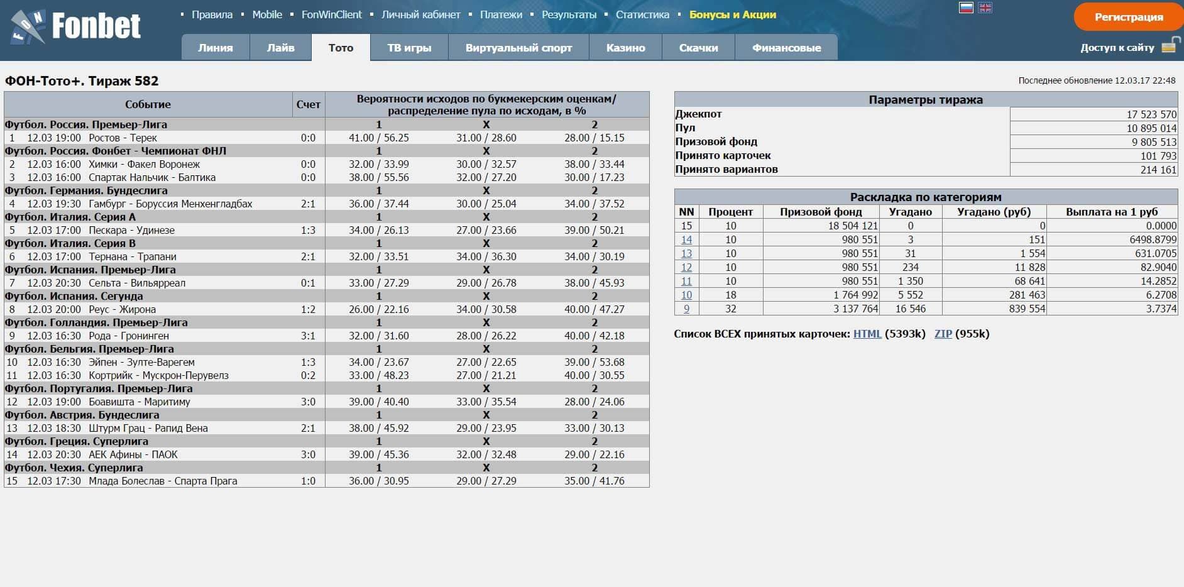Open the Линия tab
The image size is (1184, 587).
216,48
